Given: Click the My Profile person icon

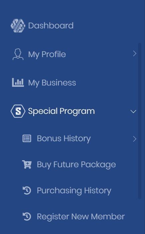Looking at the screenshot, I should click(18, 54).
